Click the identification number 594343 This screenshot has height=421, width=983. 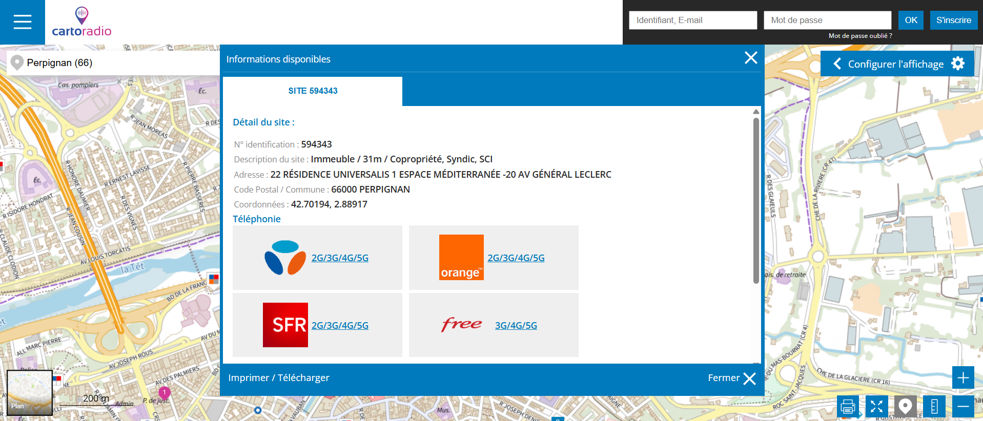[x=316, y=144]
